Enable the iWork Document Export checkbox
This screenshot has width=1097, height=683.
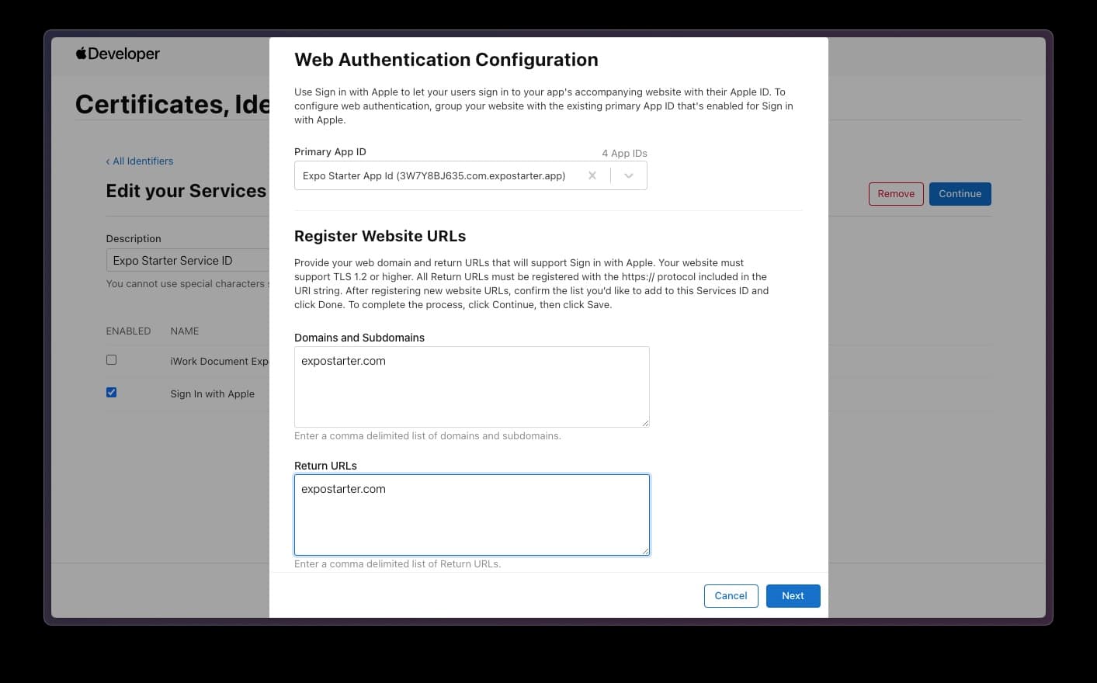pos(111,360)
